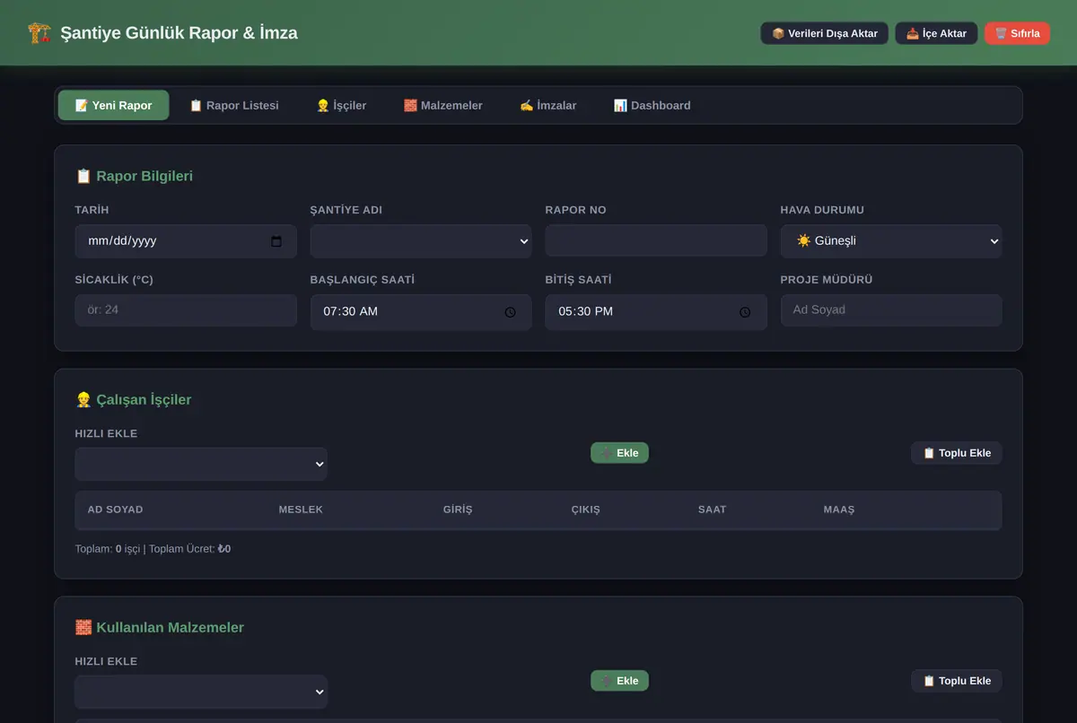Open the Hızlı Ekle dropdown for Kullanılan Malzemeler
The image size is (1077, 723).
pos(201,692)
